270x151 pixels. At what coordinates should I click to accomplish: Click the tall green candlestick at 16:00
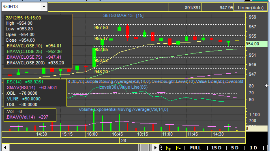[x=94, y=57]
